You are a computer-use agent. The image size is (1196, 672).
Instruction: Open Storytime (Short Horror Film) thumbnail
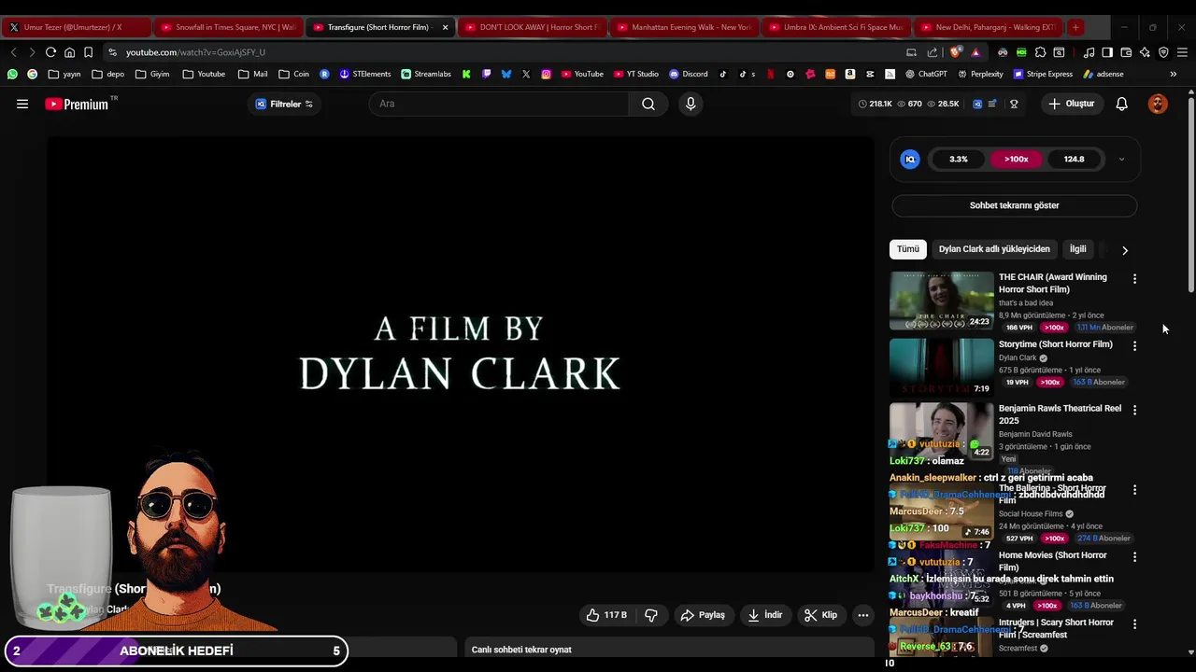(941, 367)
